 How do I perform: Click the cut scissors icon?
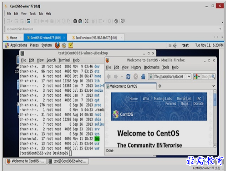tap(58, 21)
